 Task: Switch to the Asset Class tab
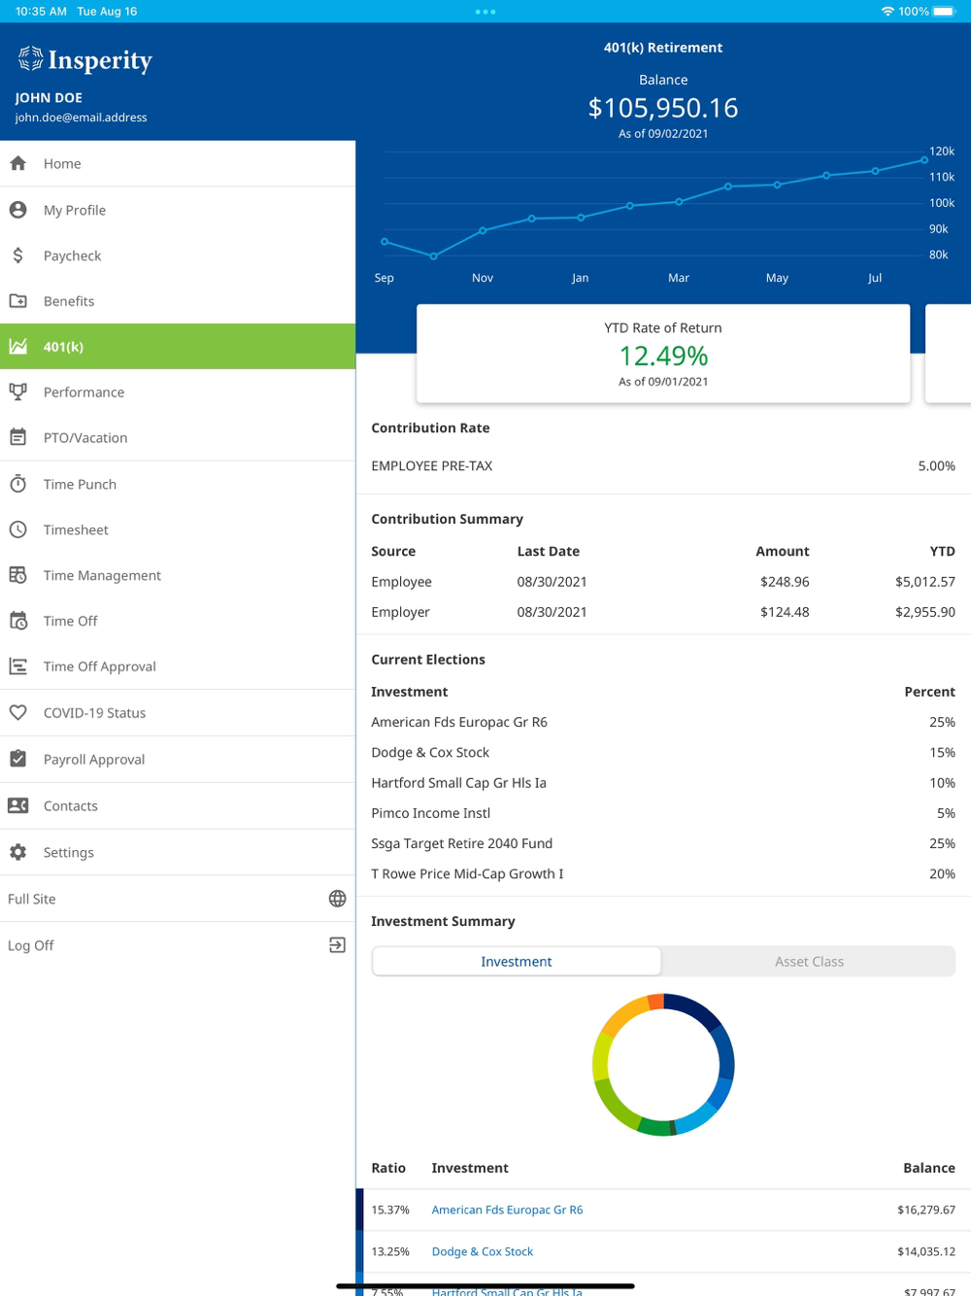tap(809, 961)
